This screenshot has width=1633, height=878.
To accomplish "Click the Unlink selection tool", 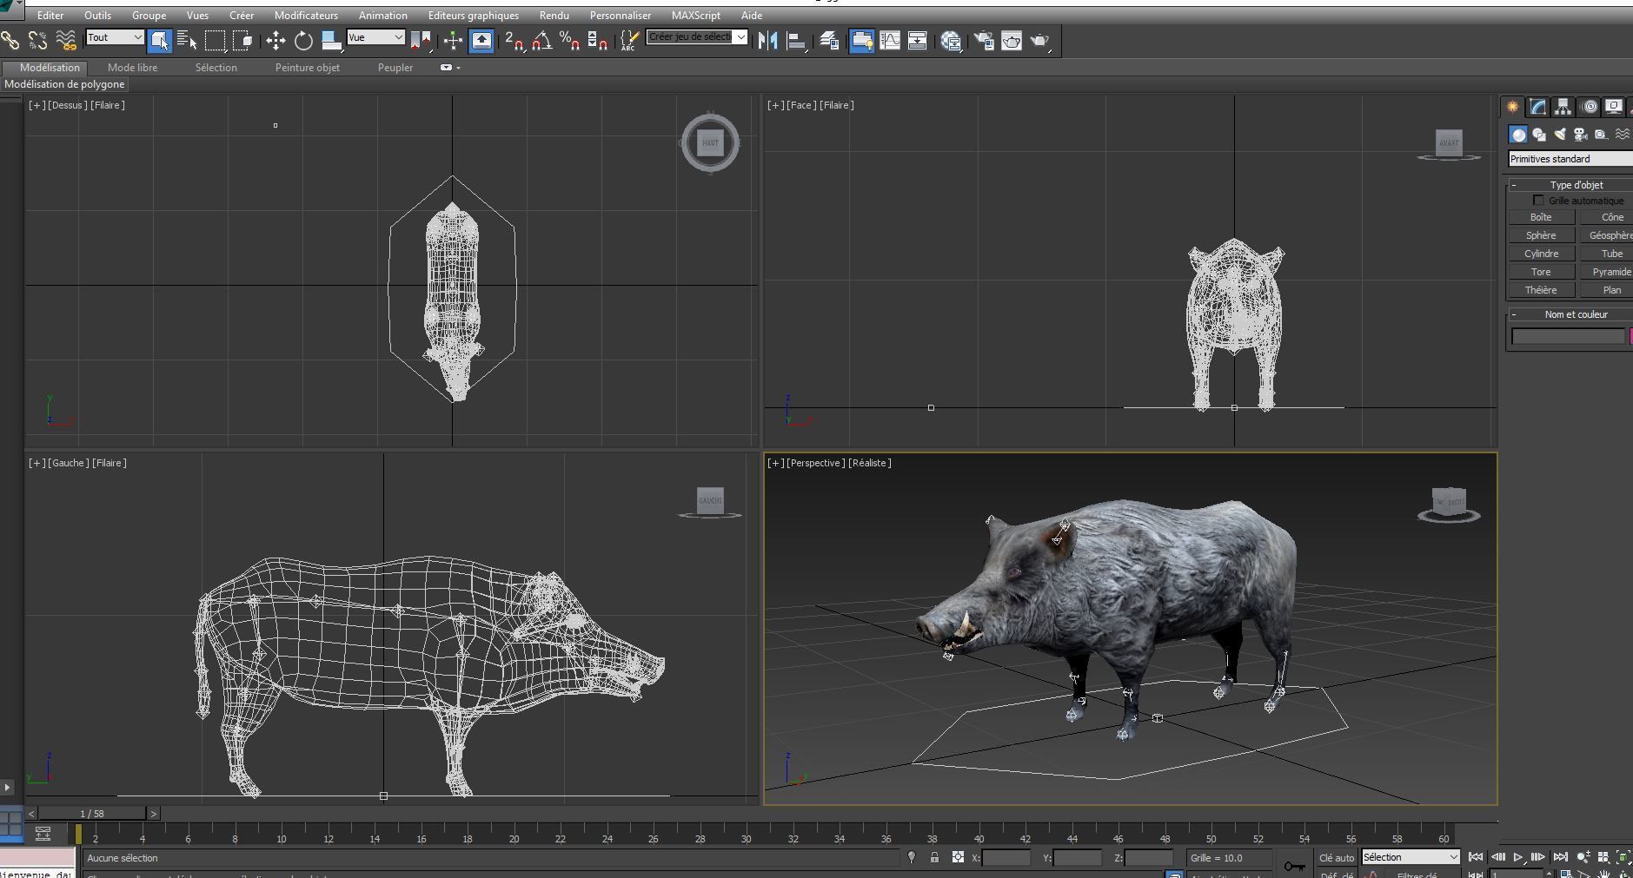I will (37, 40).
